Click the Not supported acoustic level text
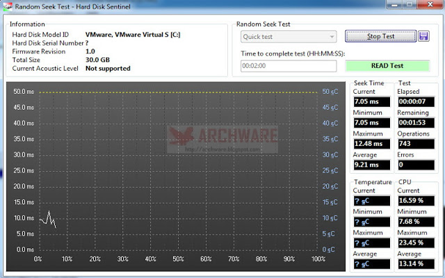The image size is (445, 278). click(108, 68)
